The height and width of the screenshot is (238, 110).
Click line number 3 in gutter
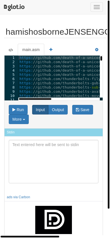14,66
